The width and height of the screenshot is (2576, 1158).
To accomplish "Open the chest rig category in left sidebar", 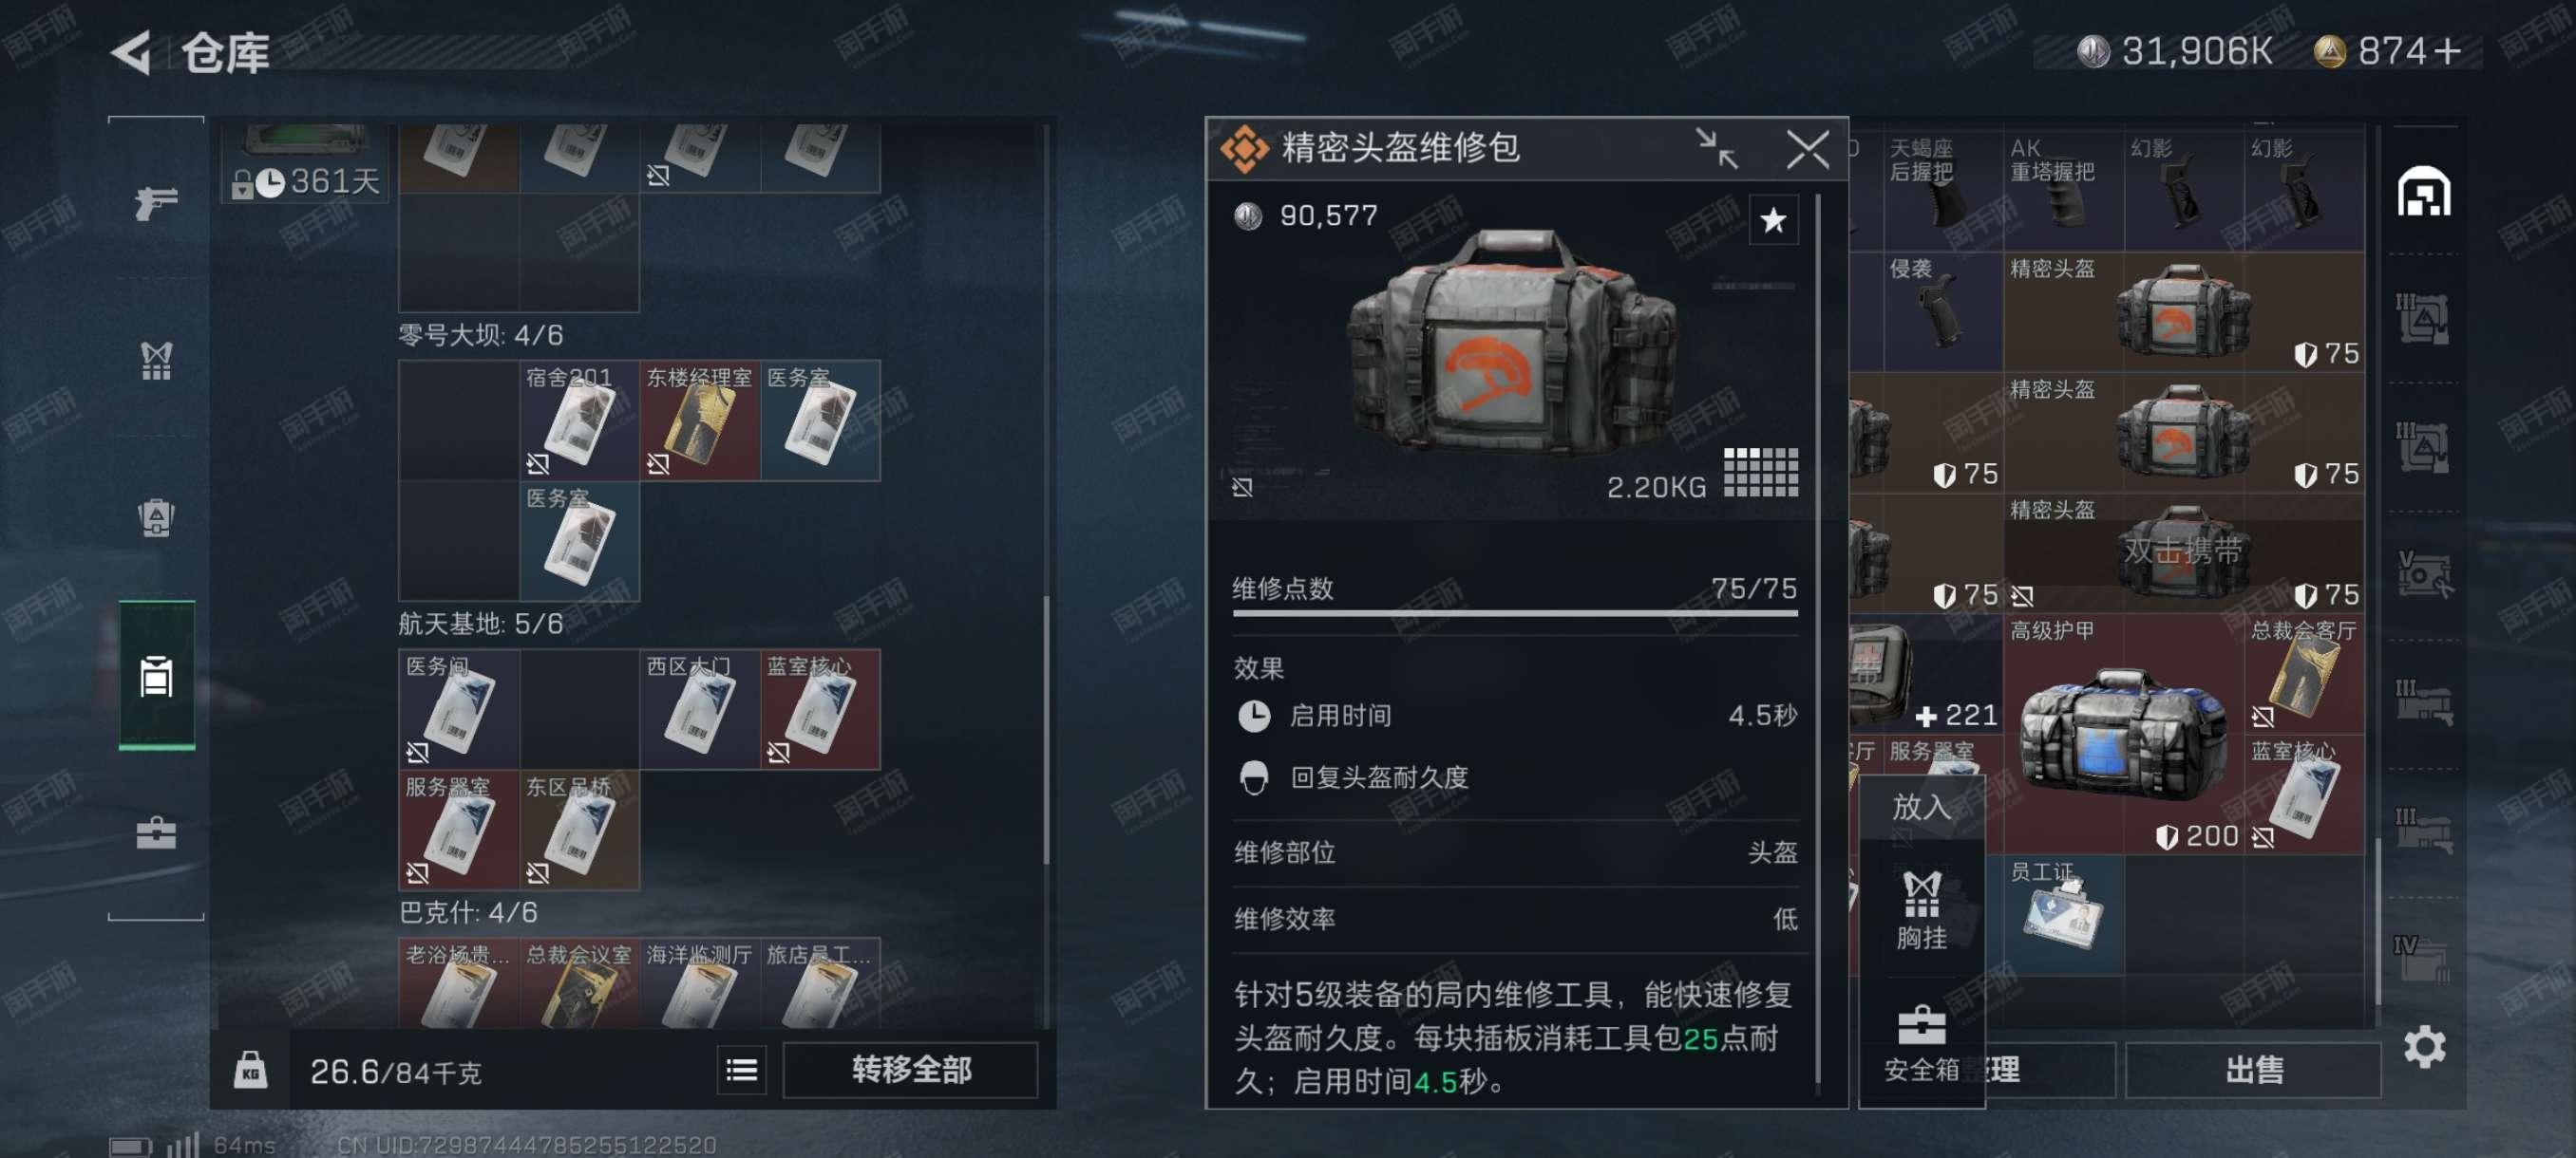I will coord(156,361).
